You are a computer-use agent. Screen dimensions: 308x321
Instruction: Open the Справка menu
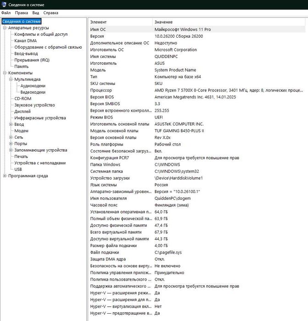[51, 13]
